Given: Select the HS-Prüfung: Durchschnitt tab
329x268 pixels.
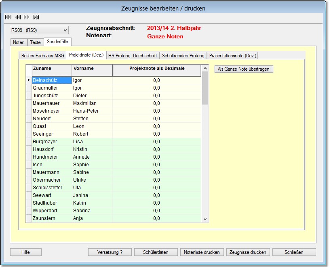Looking at the screenshot, I should tap(133, 56).
